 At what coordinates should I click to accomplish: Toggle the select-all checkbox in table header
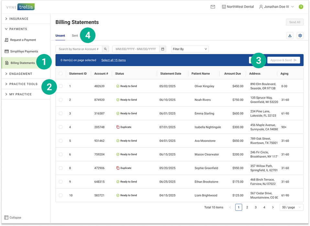[x=61, y=74]
